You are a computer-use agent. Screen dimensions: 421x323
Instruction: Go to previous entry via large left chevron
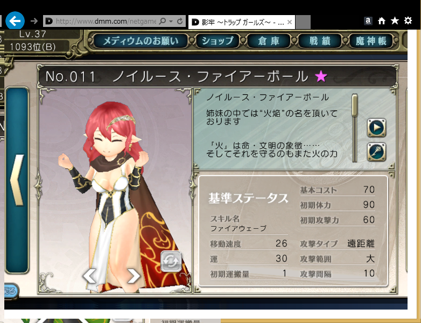point(17,180)
